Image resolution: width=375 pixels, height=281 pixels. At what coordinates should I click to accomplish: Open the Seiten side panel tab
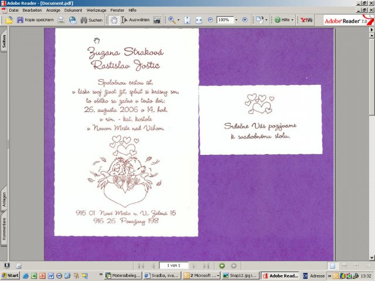(x=4, y=43)
